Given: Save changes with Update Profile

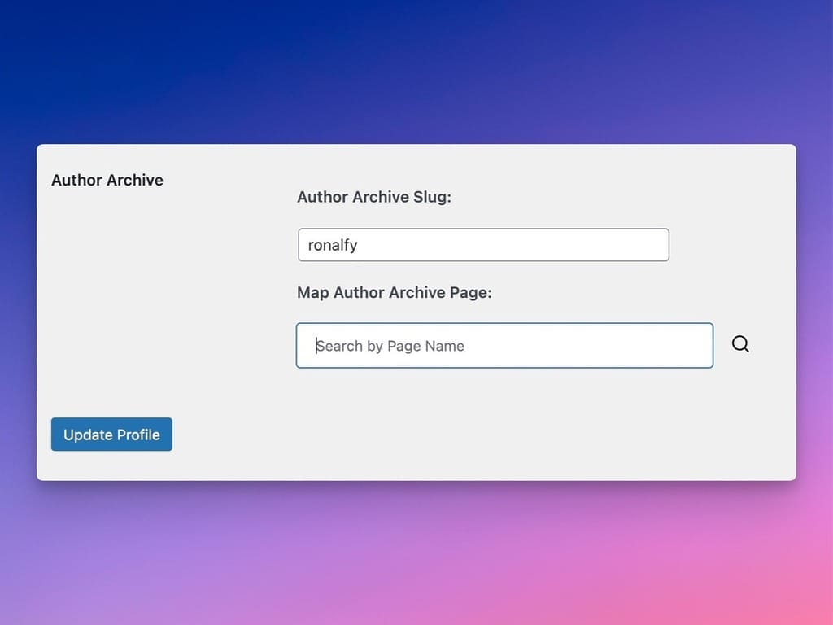Looking at the screenshot, I should [111, 435].
